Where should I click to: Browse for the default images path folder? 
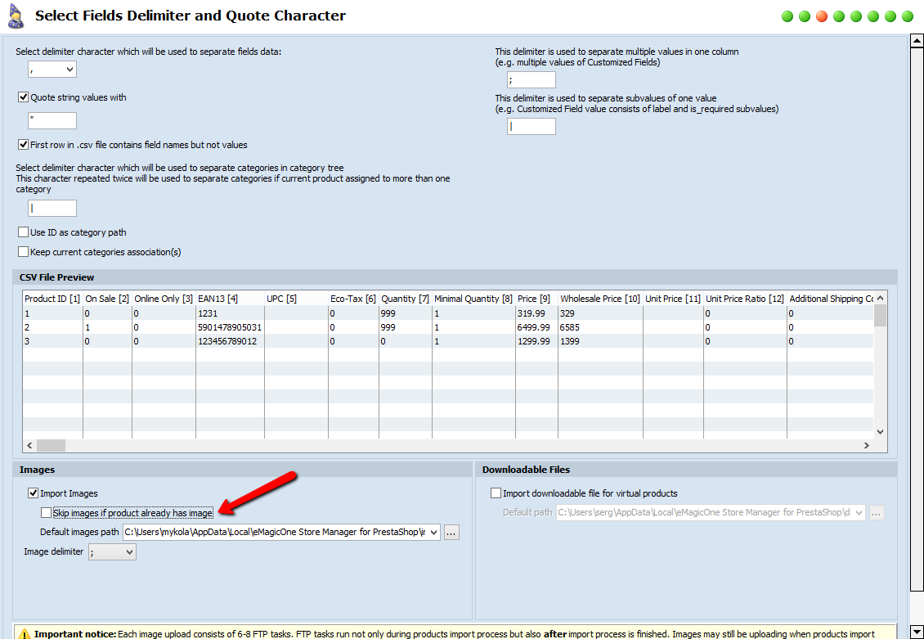tap(452, 533)
